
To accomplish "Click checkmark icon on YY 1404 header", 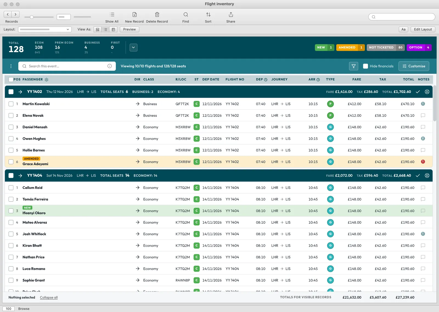I will coord(418,175).
